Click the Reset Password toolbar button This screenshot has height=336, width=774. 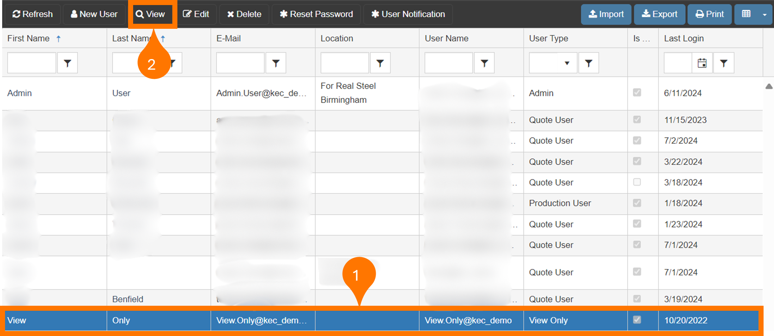coord(316,14)
